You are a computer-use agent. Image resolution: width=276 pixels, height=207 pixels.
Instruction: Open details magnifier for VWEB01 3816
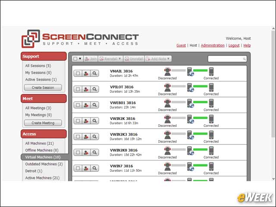[94, 105]
